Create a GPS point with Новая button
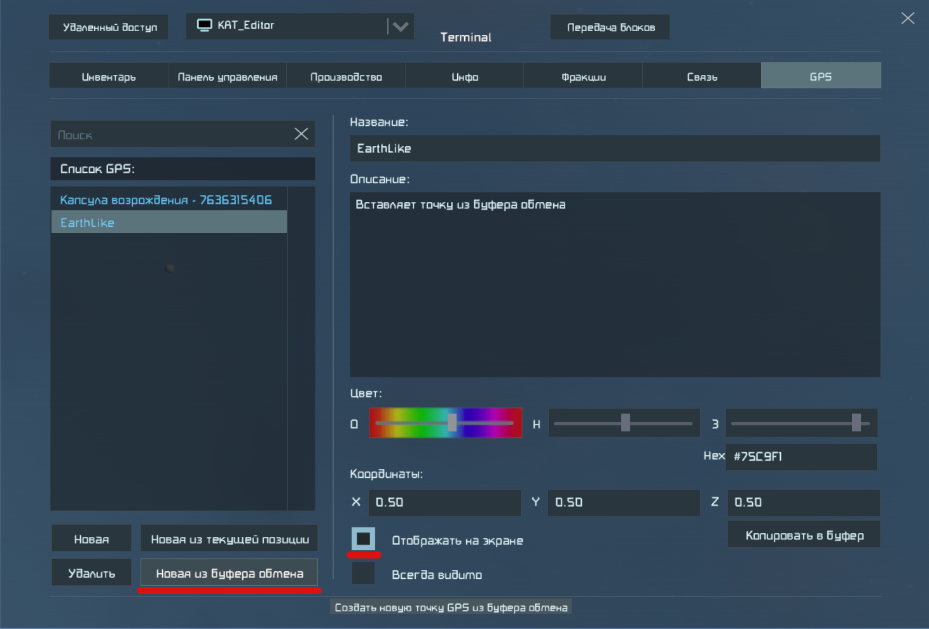929x629 pixels. 92,539
